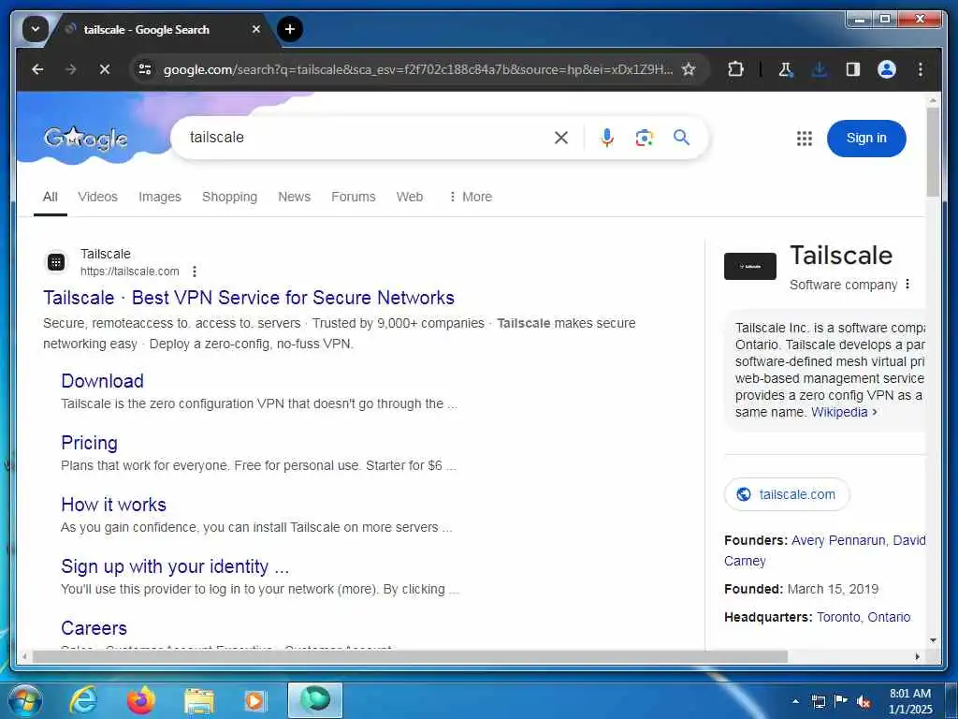Open options beside https://tailscale.com
This screenshot has height=719, width=958.
pos(195,271)
